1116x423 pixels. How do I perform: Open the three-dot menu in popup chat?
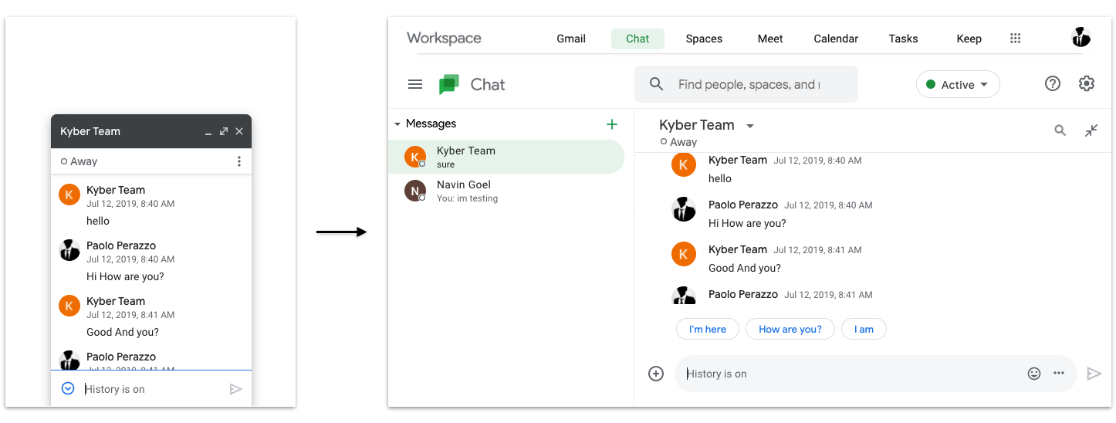tap(239, 161)
